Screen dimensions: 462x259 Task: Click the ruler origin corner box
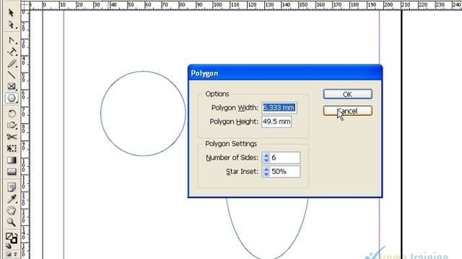pos(25,5)
